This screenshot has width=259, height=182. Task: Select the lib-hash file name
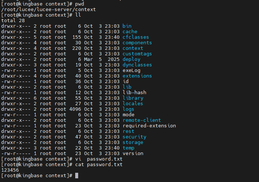(x=133, y=92)
